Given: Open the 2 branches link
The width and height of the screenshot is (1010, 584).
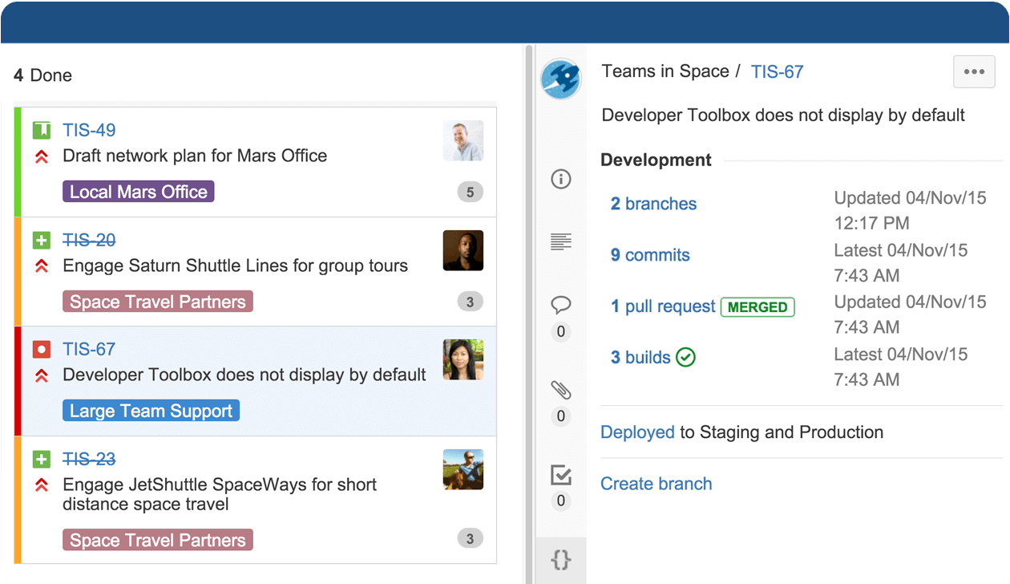Looking at the screenshot, I should (x=653, y=204).
